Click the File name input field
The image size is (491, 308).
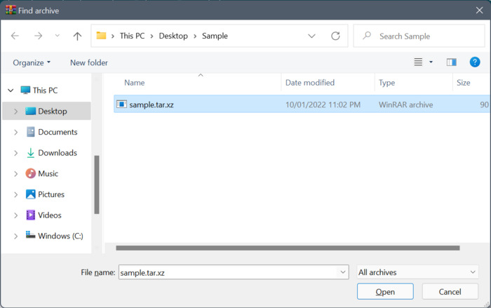tap(228, 272)
